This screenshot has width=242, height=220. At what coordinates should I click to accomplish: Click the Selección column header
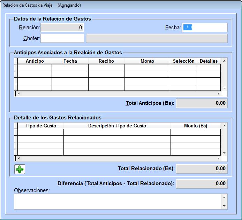183,61
